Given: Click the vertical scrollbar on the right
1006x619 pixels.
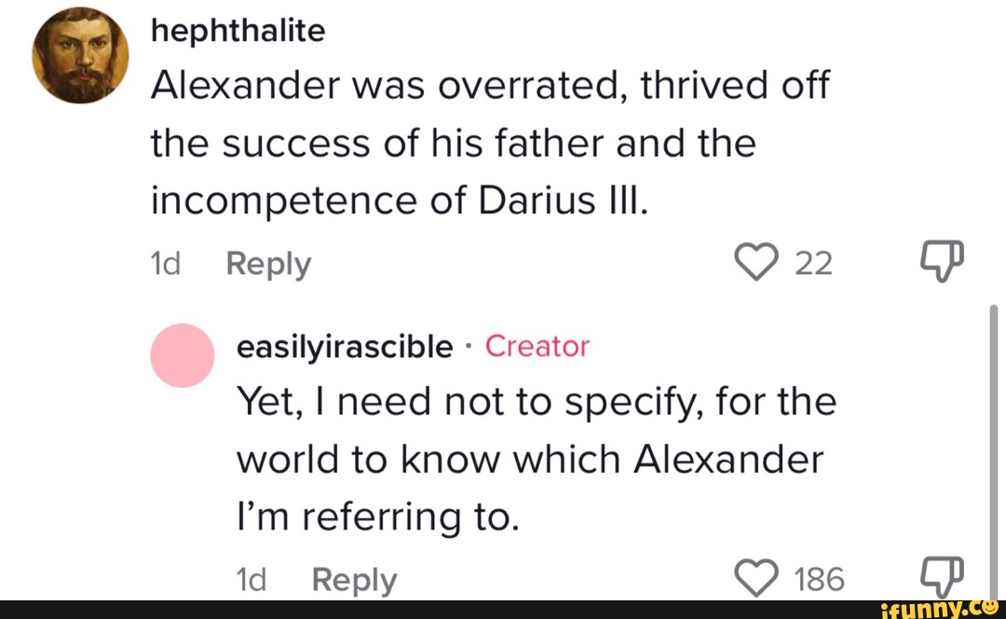Looking at the screenshot, I should 993,447.
